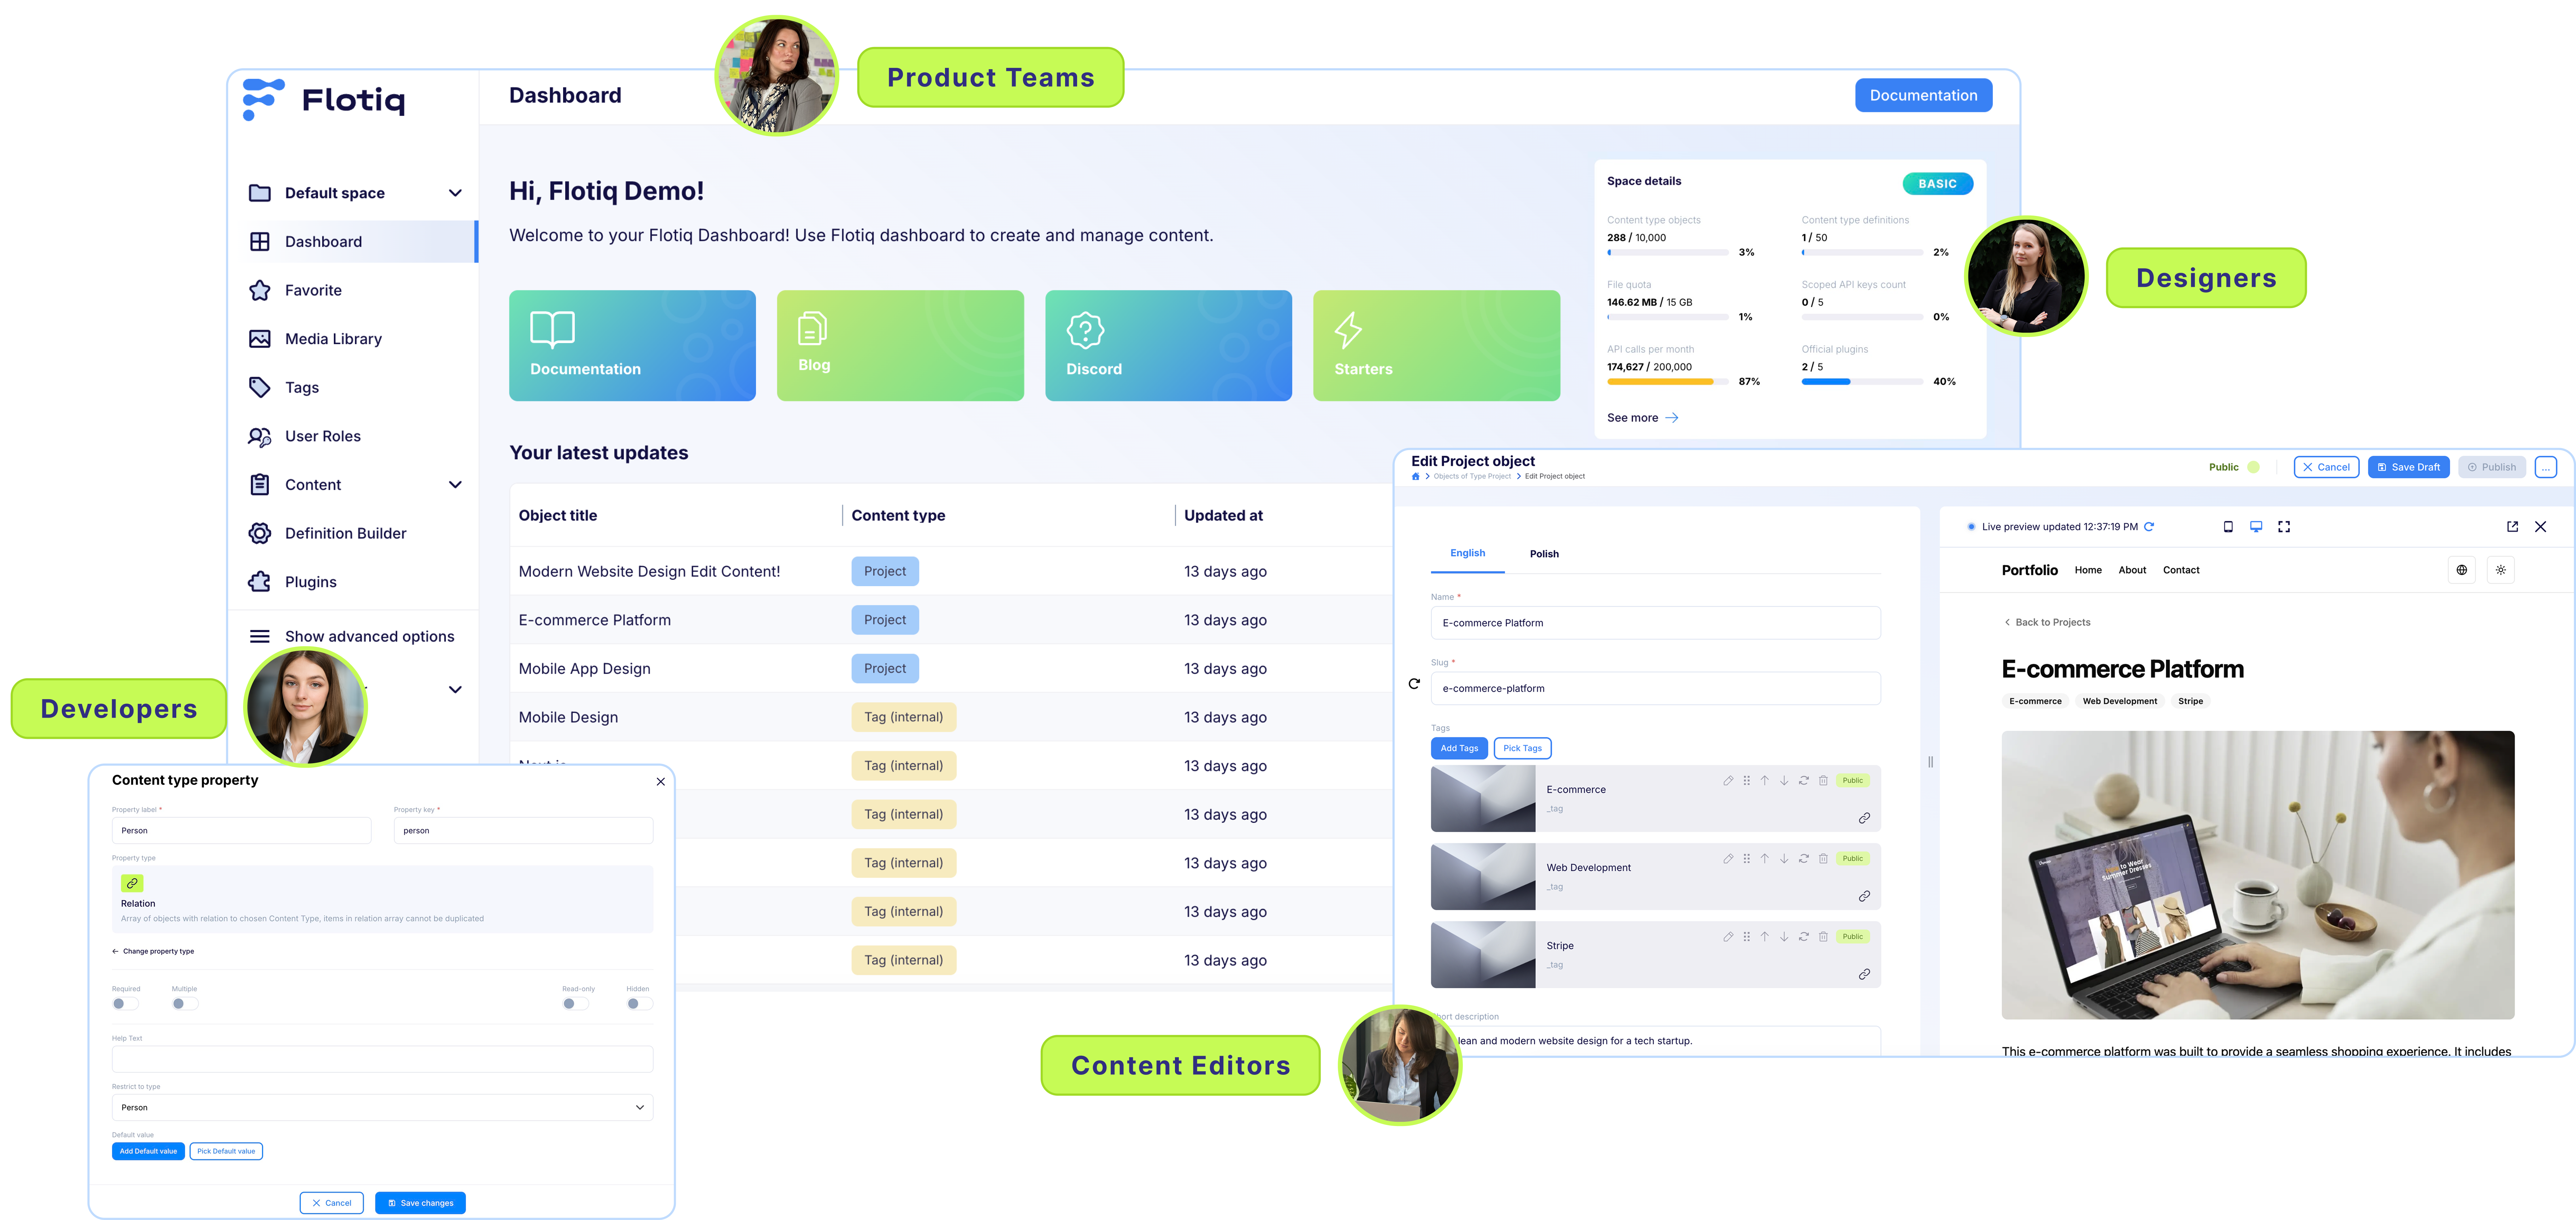Switch live preview to mobile view
The image size is (2576, 1220).
[x=2228, y=527]
